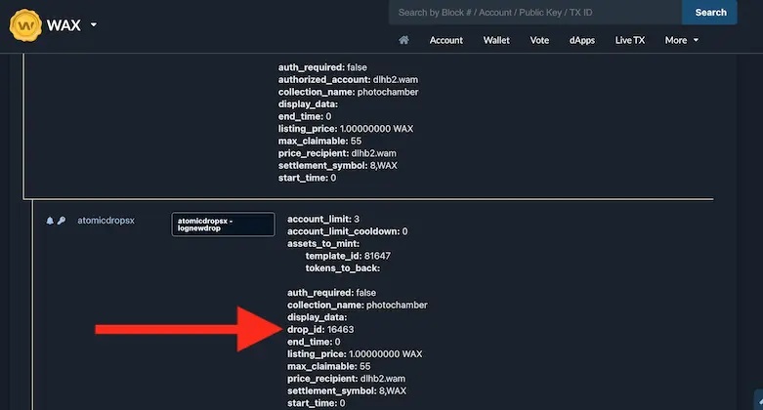Image resolution: width=763 pixels, height=410 pixels.
Task: Click the WAX brand name text
Action: coord(64,25)
